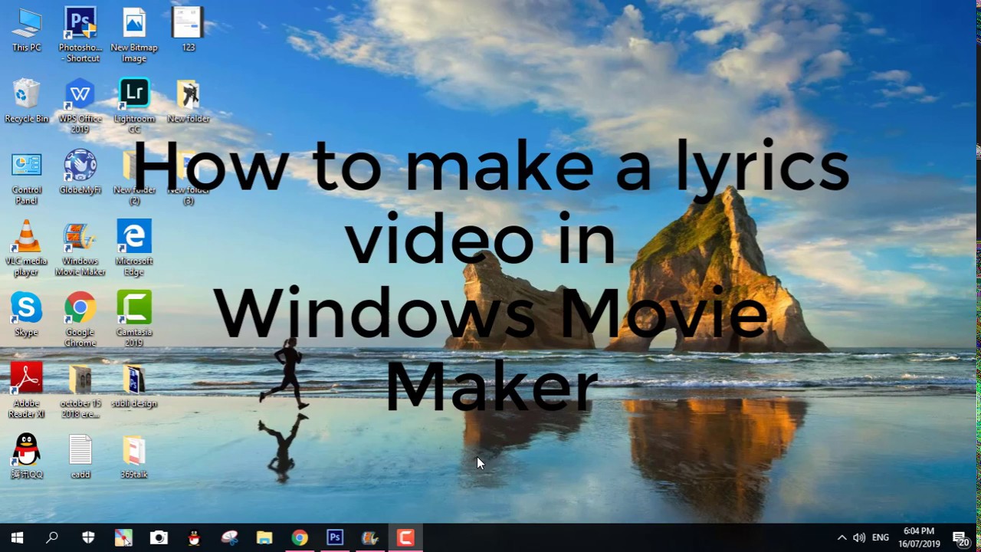Select the GlobeMyFi desktop icon
The width and height of the screenshot is (981, 552).
[80, 172]
